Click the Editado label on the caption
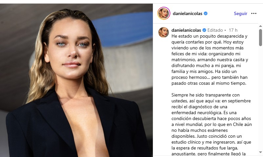The image size is (263, 157). point(215,30)
